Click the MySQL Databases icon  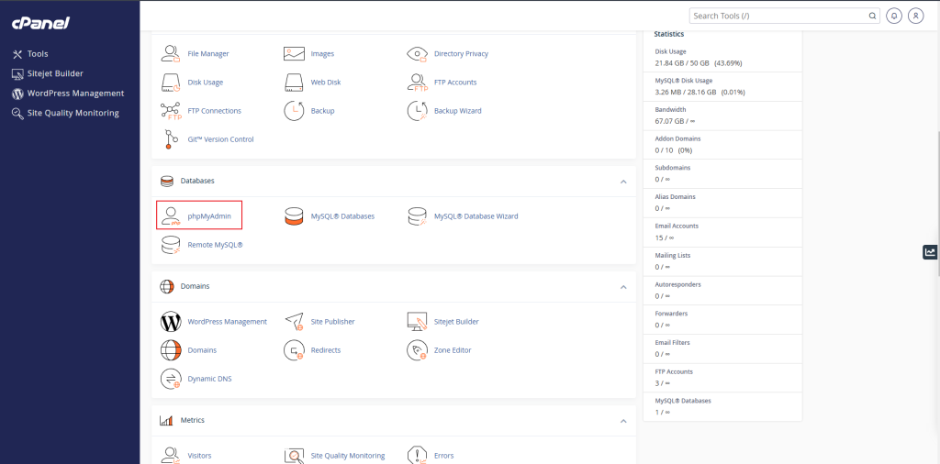tap(294, 216)
